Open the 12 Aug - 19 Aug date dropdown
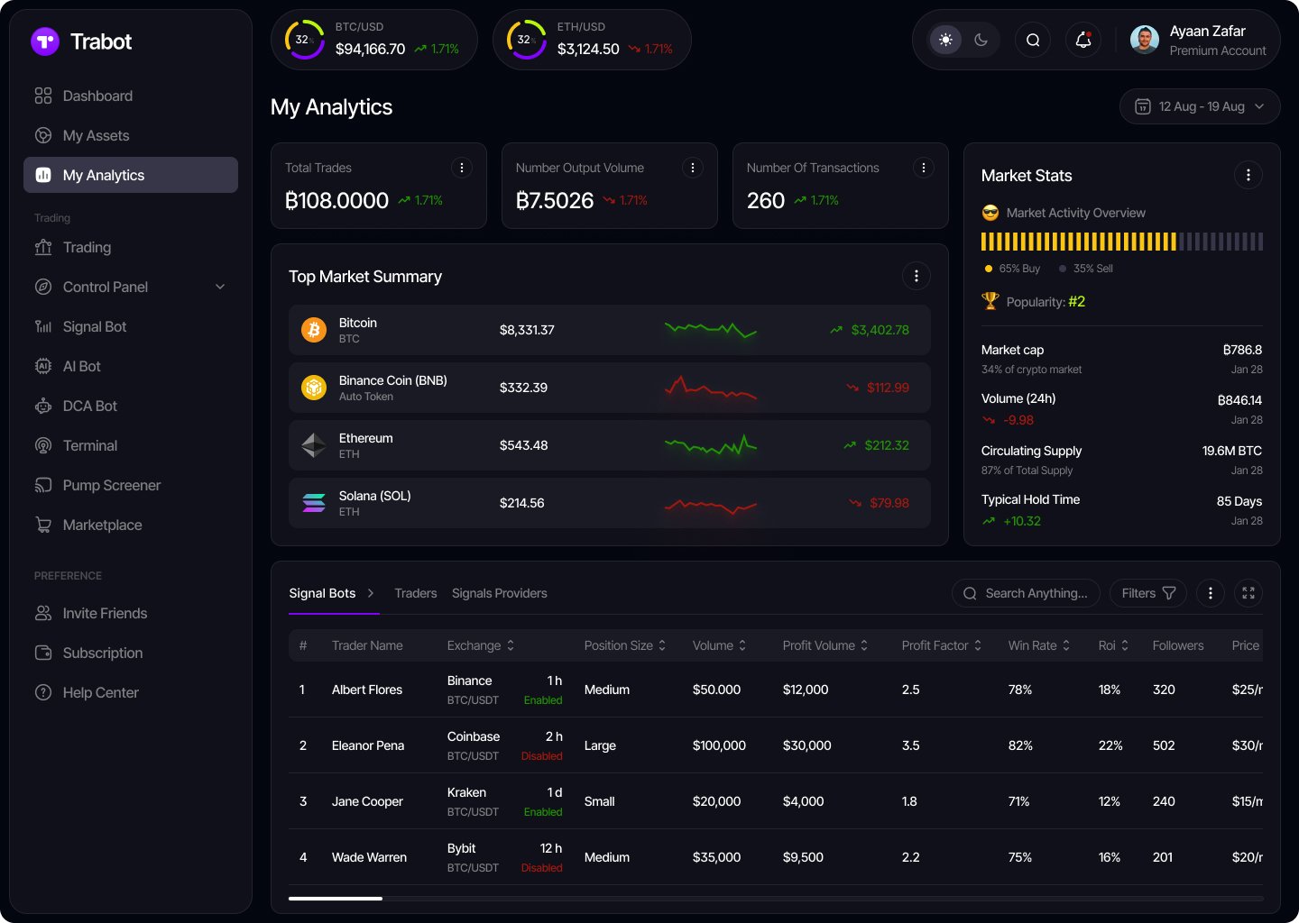 [1199, 106]
